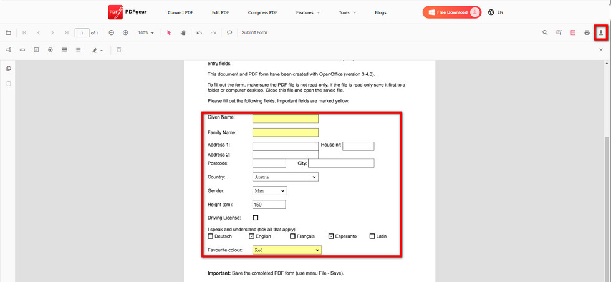Insert a password field form element
Image resolution: width=611 pixels, height=282 pixels.
click(22, 50)
